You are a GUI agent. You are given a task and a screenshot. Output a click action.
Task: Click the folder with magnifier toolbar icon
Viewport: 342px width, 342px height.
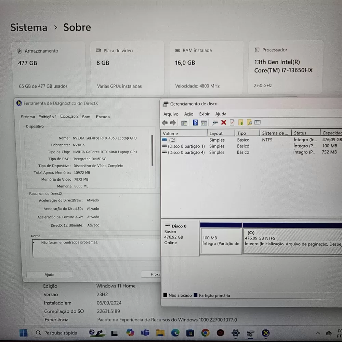click(249, 122)
